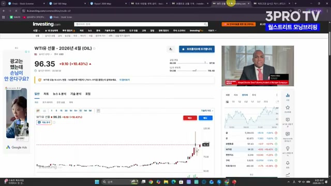Screen dimensions: 331x186
Task: Click the orange AI promo button in header
Action: (x=238, y=24)
